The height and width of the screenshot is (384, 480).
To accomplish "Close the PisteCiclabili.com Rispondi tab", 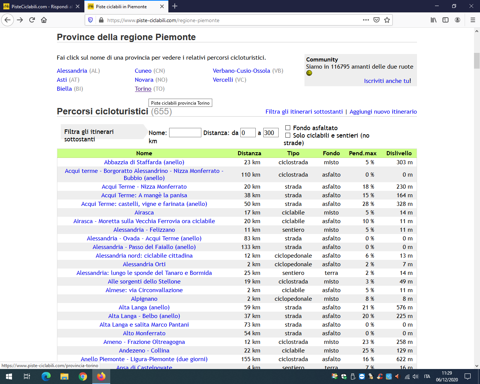I will click(78, 6).
